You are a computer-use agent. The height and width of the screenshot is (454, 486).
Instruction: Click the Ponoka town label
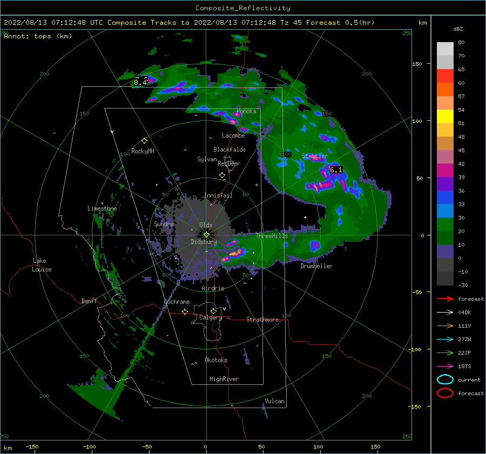click(246, 111)
